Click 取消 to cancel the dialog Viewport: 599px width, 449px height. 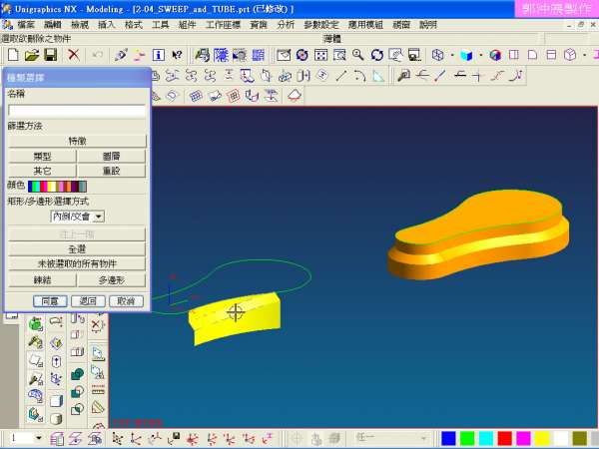(x=126, y=301)
